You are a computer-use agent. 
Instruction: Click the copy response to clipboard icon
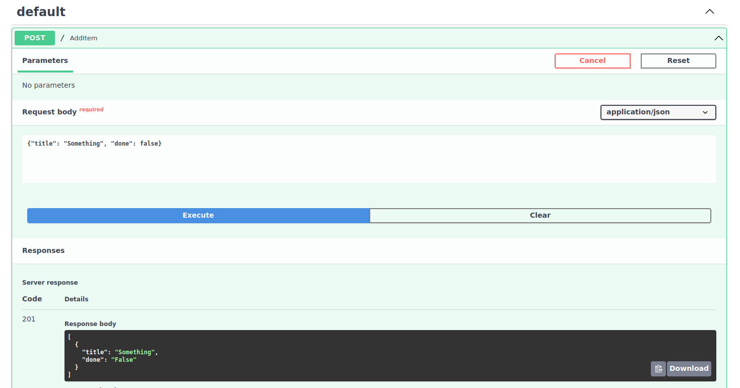[658, 368]
